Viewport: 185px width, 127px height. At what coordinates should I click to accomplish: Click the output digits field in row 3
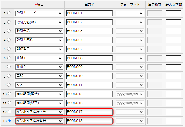point(155,31)
